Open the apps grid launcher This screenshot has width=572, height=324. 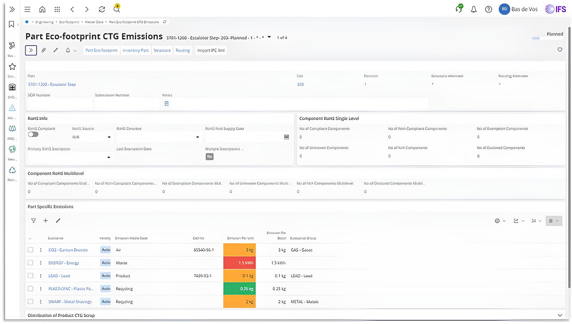[x=57, y=9]
